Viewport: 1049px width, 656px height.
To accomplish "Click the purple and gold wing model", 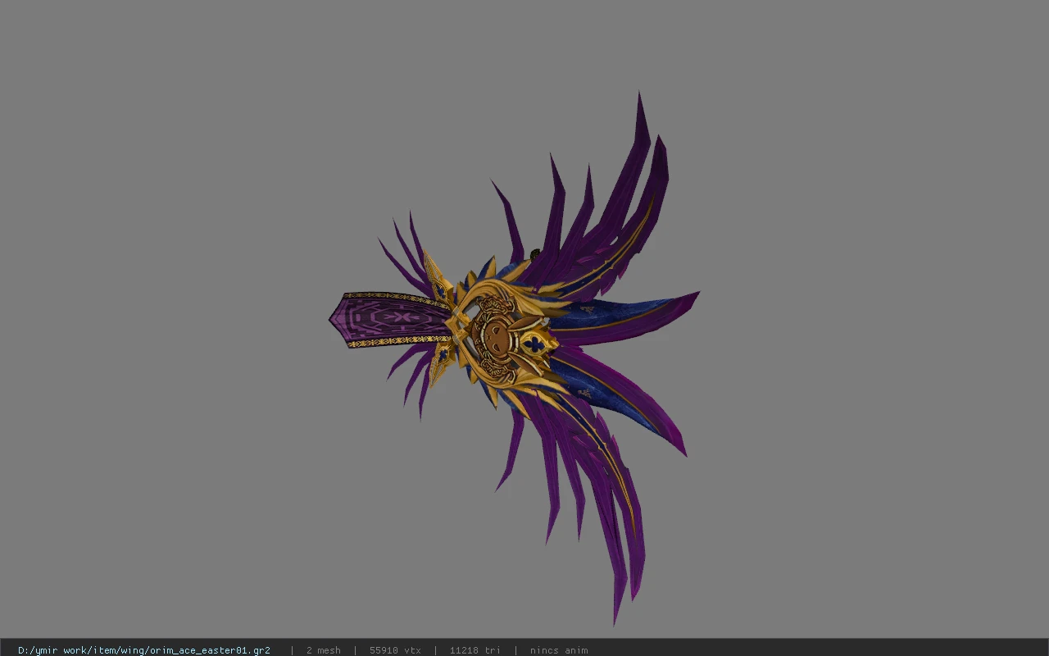I will tap(515, 357).
